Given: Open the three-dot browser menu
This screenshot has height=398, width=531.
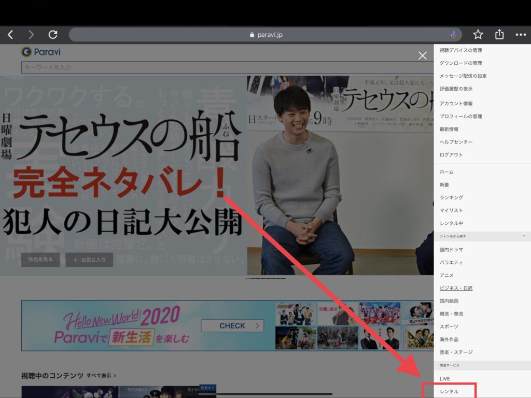Looking at the screenshot, I should coord(521,35).
